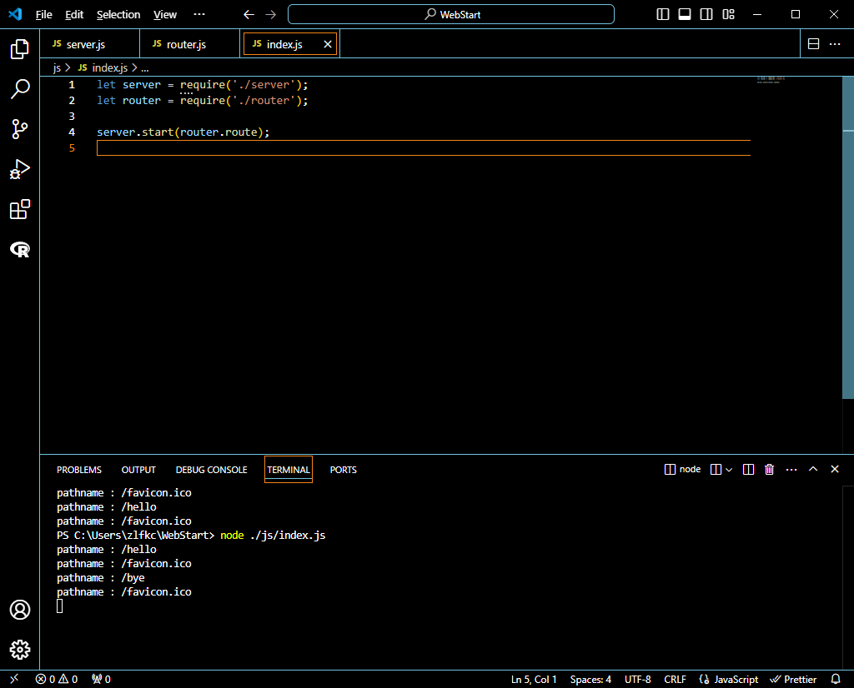This screenshot has width=854, height=688.
Task: Switch to the DEBUG CONSOLE panel tab
Action: [211, 470]
